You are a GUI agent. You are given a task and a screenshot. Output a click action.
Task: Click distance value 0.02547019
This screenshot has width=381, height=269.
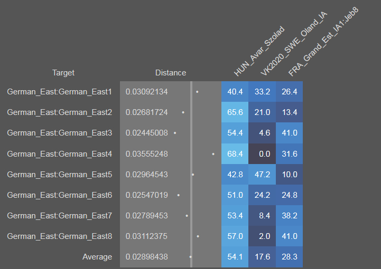[x=146, y=195]
